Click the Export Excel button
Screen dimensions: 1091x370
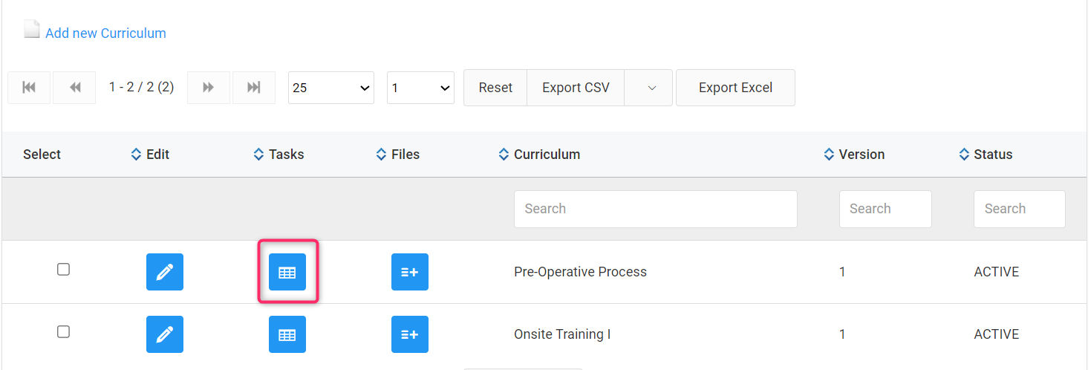[x=735, y=88]
